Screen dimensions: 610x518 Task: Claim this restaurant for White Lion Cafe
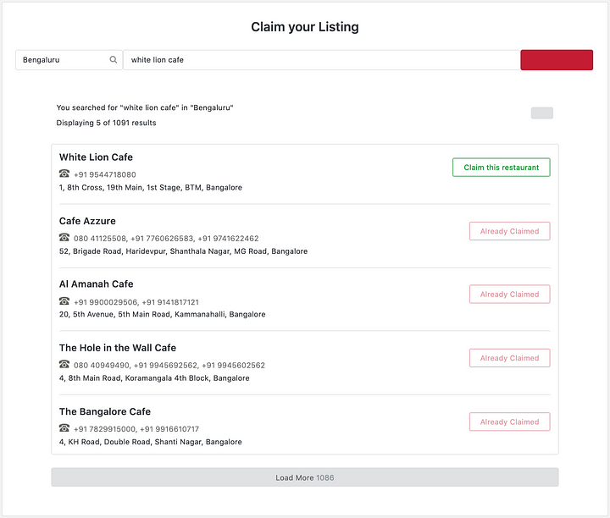pos(501,168)
